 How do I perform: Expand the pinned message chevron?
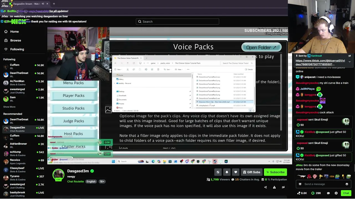point(349,62)
